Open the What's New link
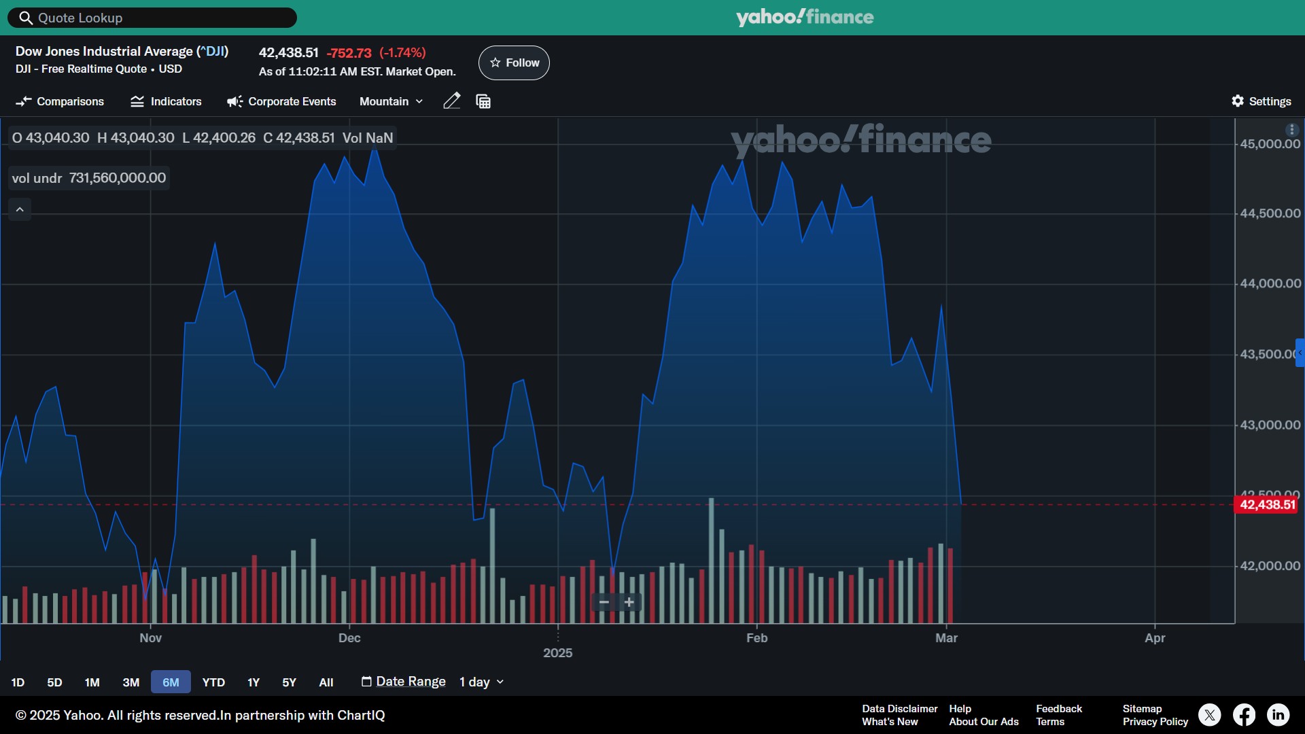 (890, 722)
